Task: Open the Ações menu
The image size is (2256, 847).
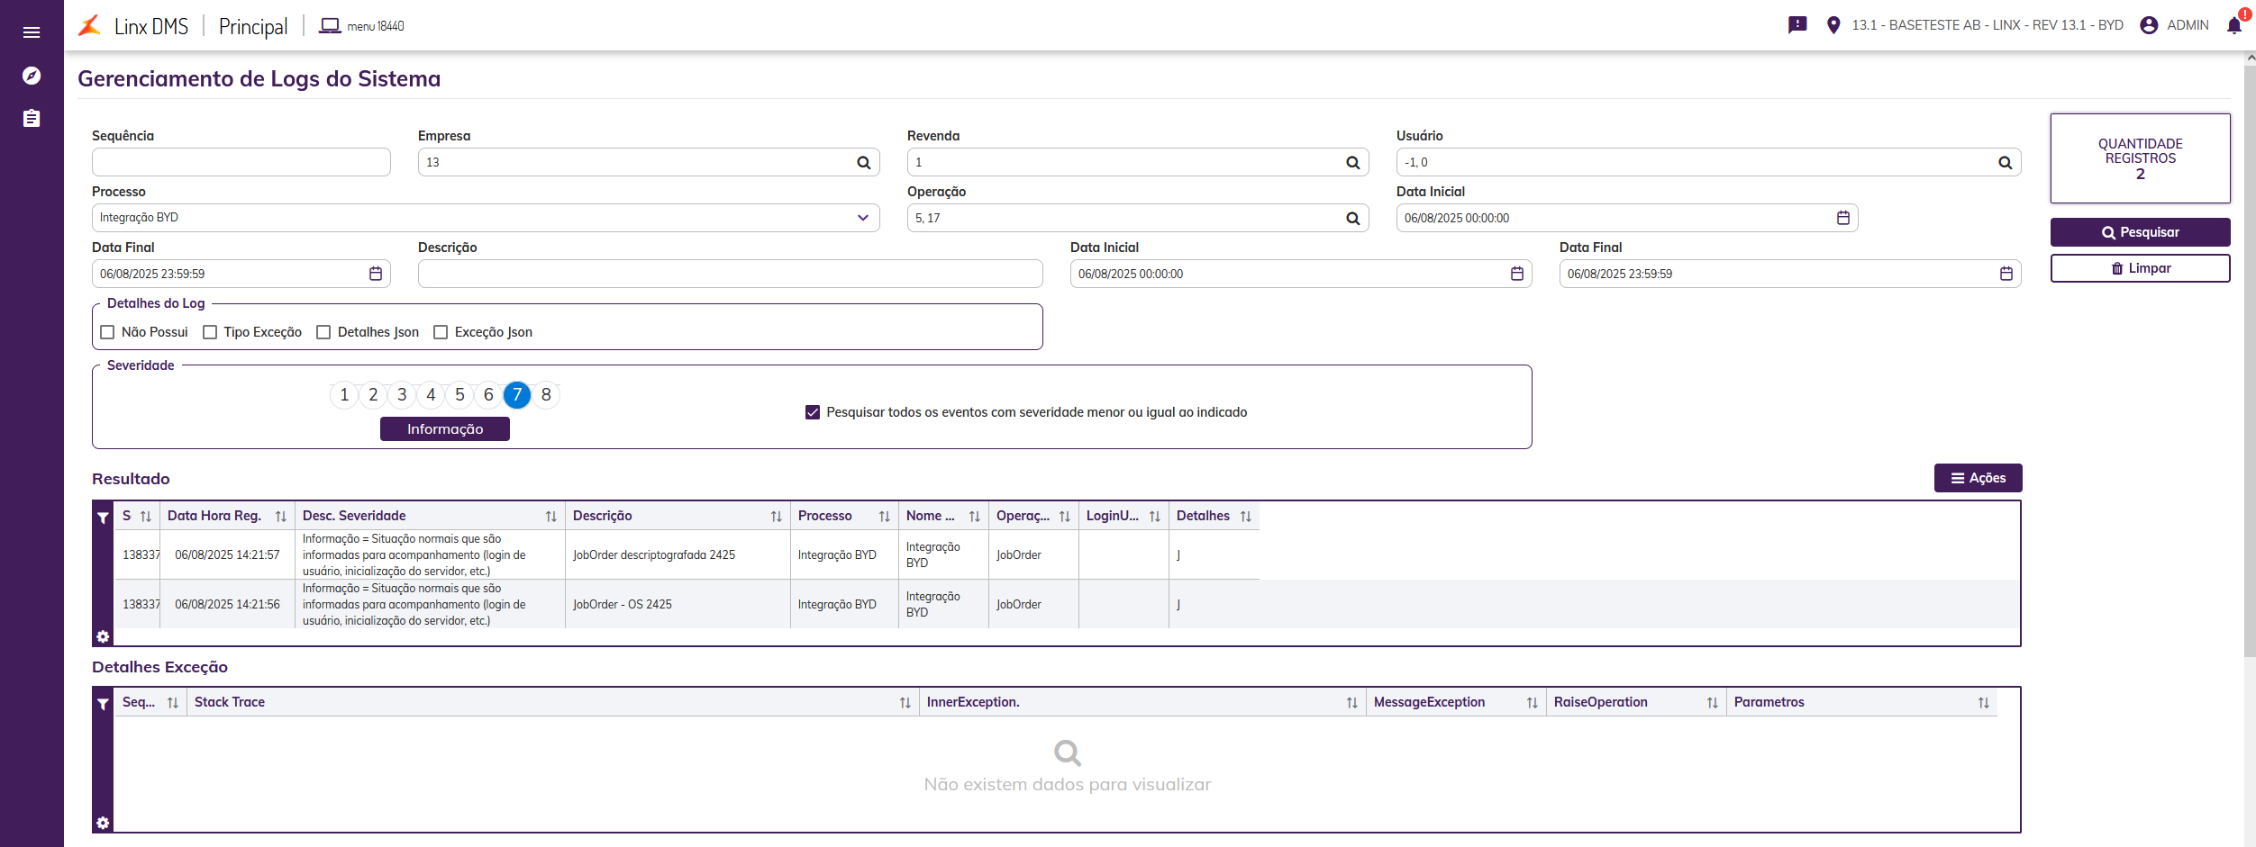Action: pyautogui.click(x=1978, y=478)
